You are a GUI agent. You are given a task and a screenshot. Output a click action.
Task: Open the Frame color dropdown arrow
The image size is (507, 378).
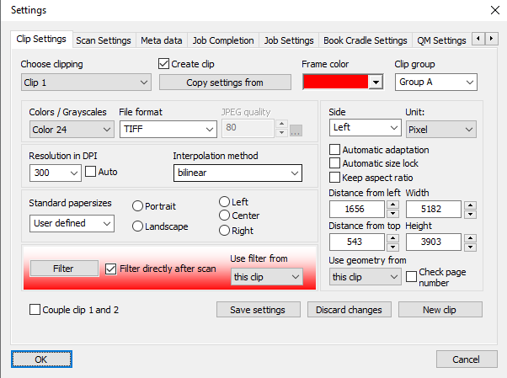coord(376,82)
